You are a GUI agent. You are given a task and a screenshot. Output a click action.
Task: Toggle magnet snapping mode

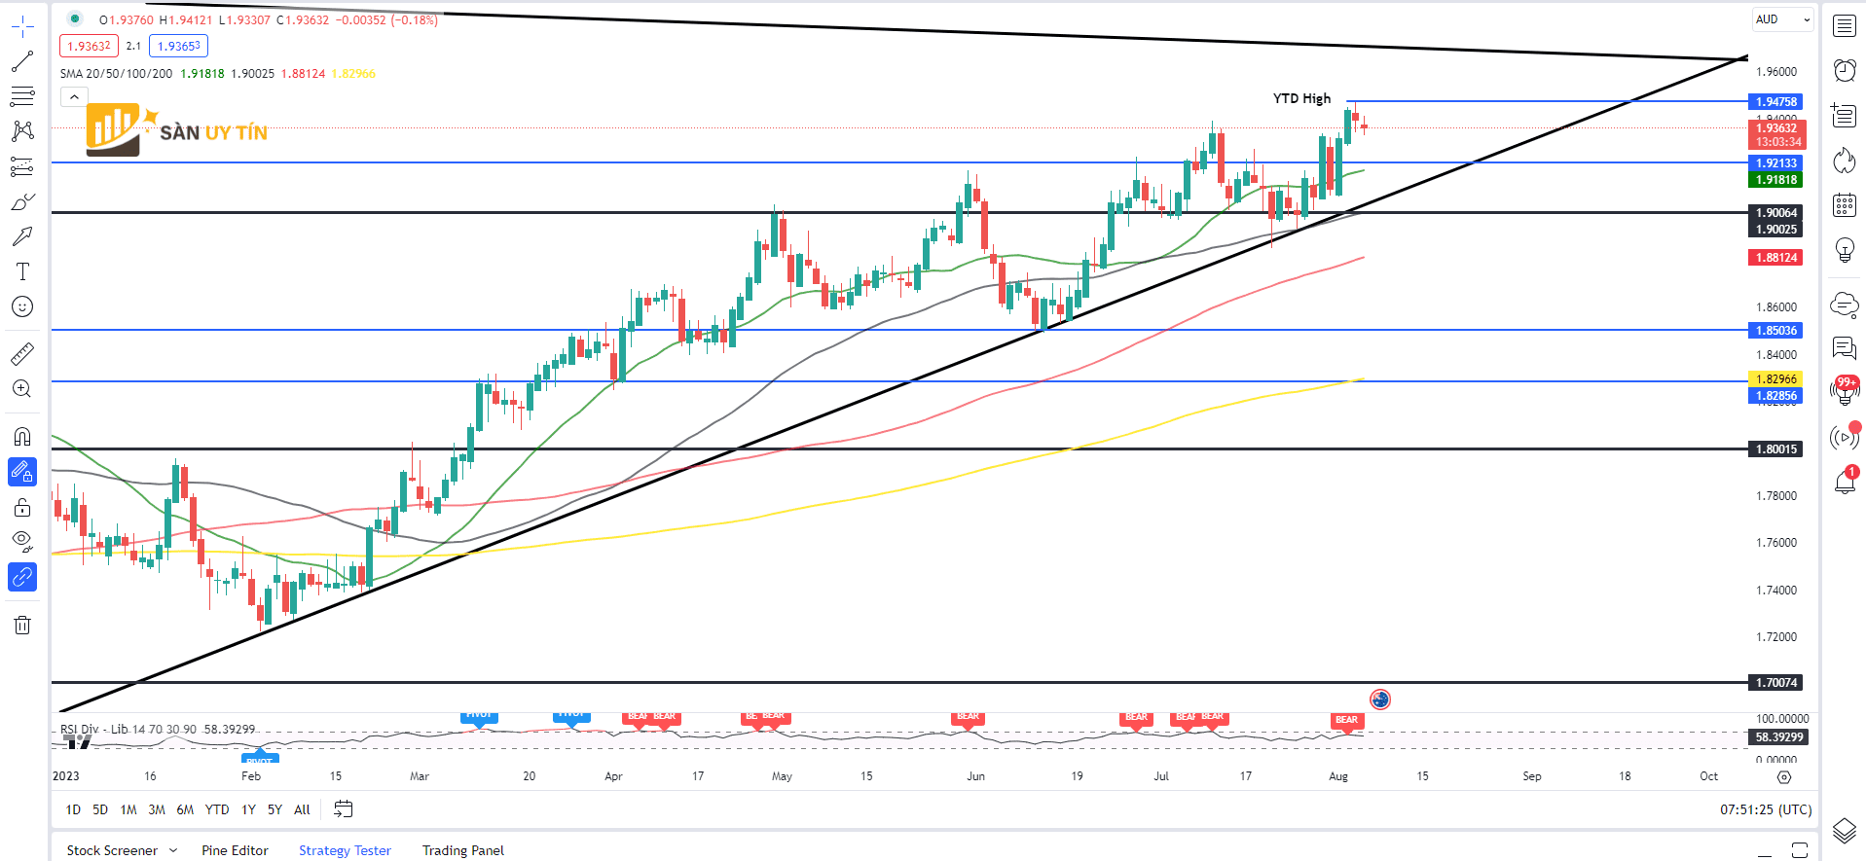click(22, 436)
